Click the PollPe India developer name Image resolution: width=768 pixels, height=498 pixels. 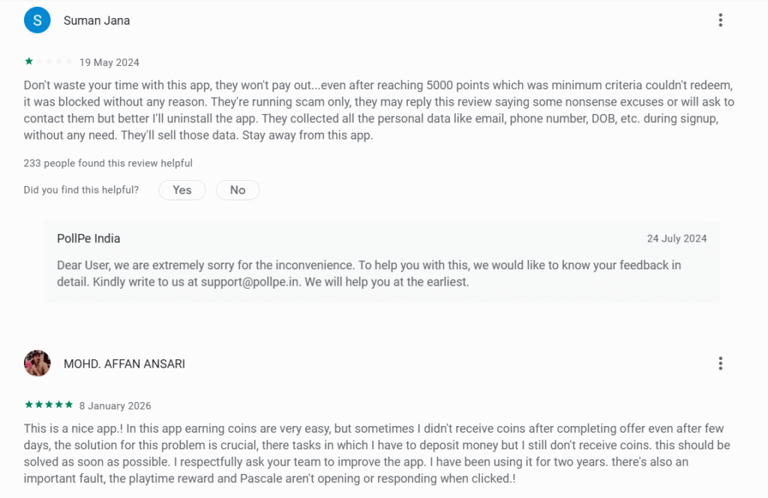(88, 238)
